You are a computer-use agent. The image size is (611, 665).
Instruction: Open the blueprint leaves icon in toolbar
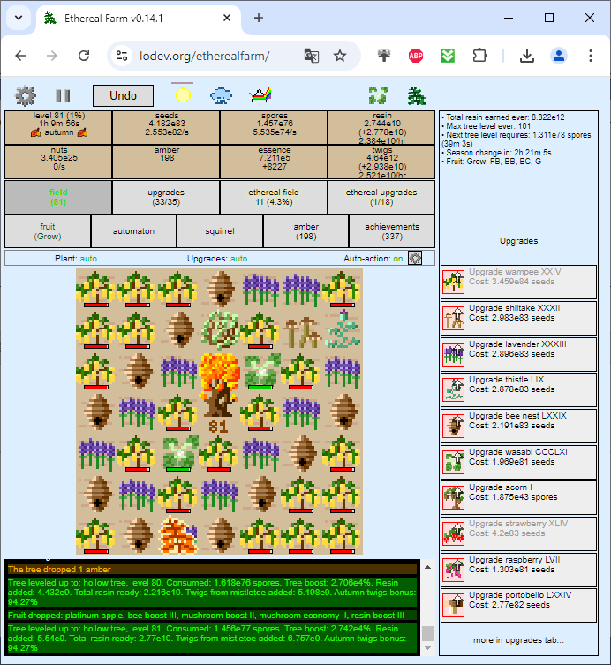(379, 95)
